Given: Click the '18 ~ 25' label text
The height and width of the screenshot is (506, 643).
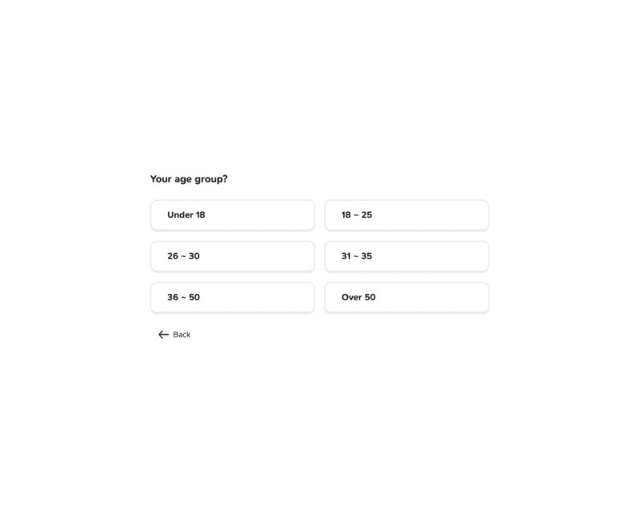Looking at the screenshot, I should click(x=357, y=214).
